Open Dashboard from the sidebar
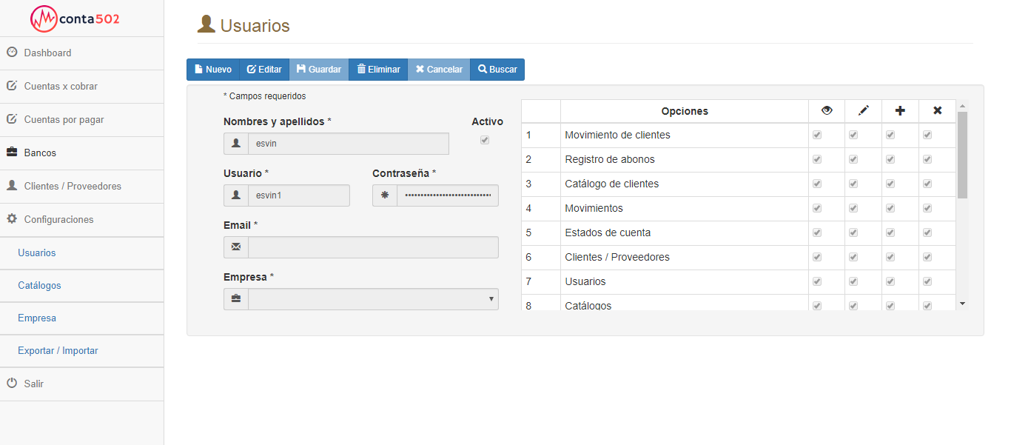 click(x=47, y=53)
